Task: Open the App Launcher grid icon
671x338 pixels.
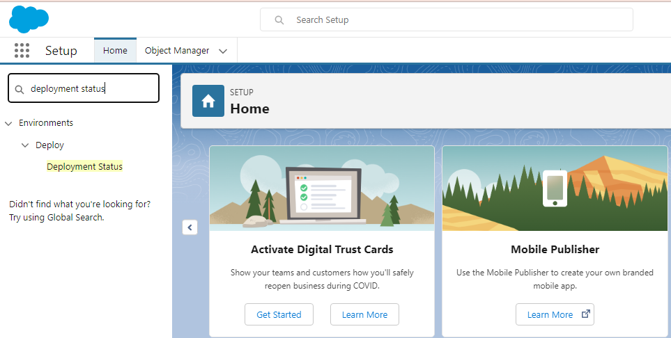Action: pos(22,50)
